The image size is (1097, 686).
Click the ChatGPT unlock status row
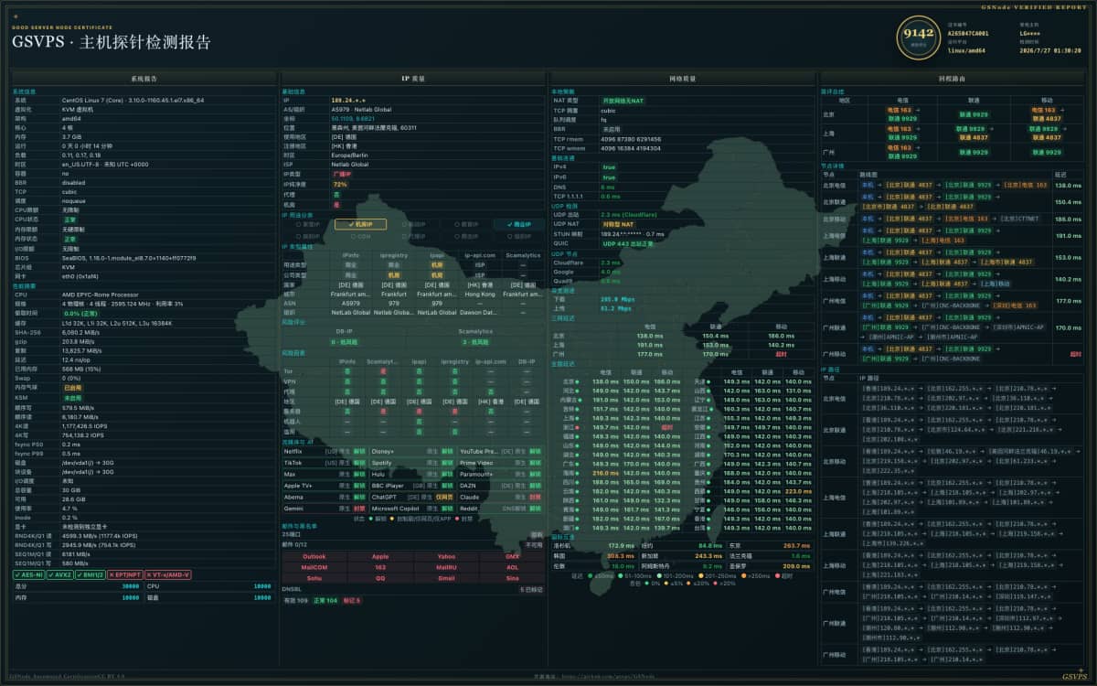(412, 497)
